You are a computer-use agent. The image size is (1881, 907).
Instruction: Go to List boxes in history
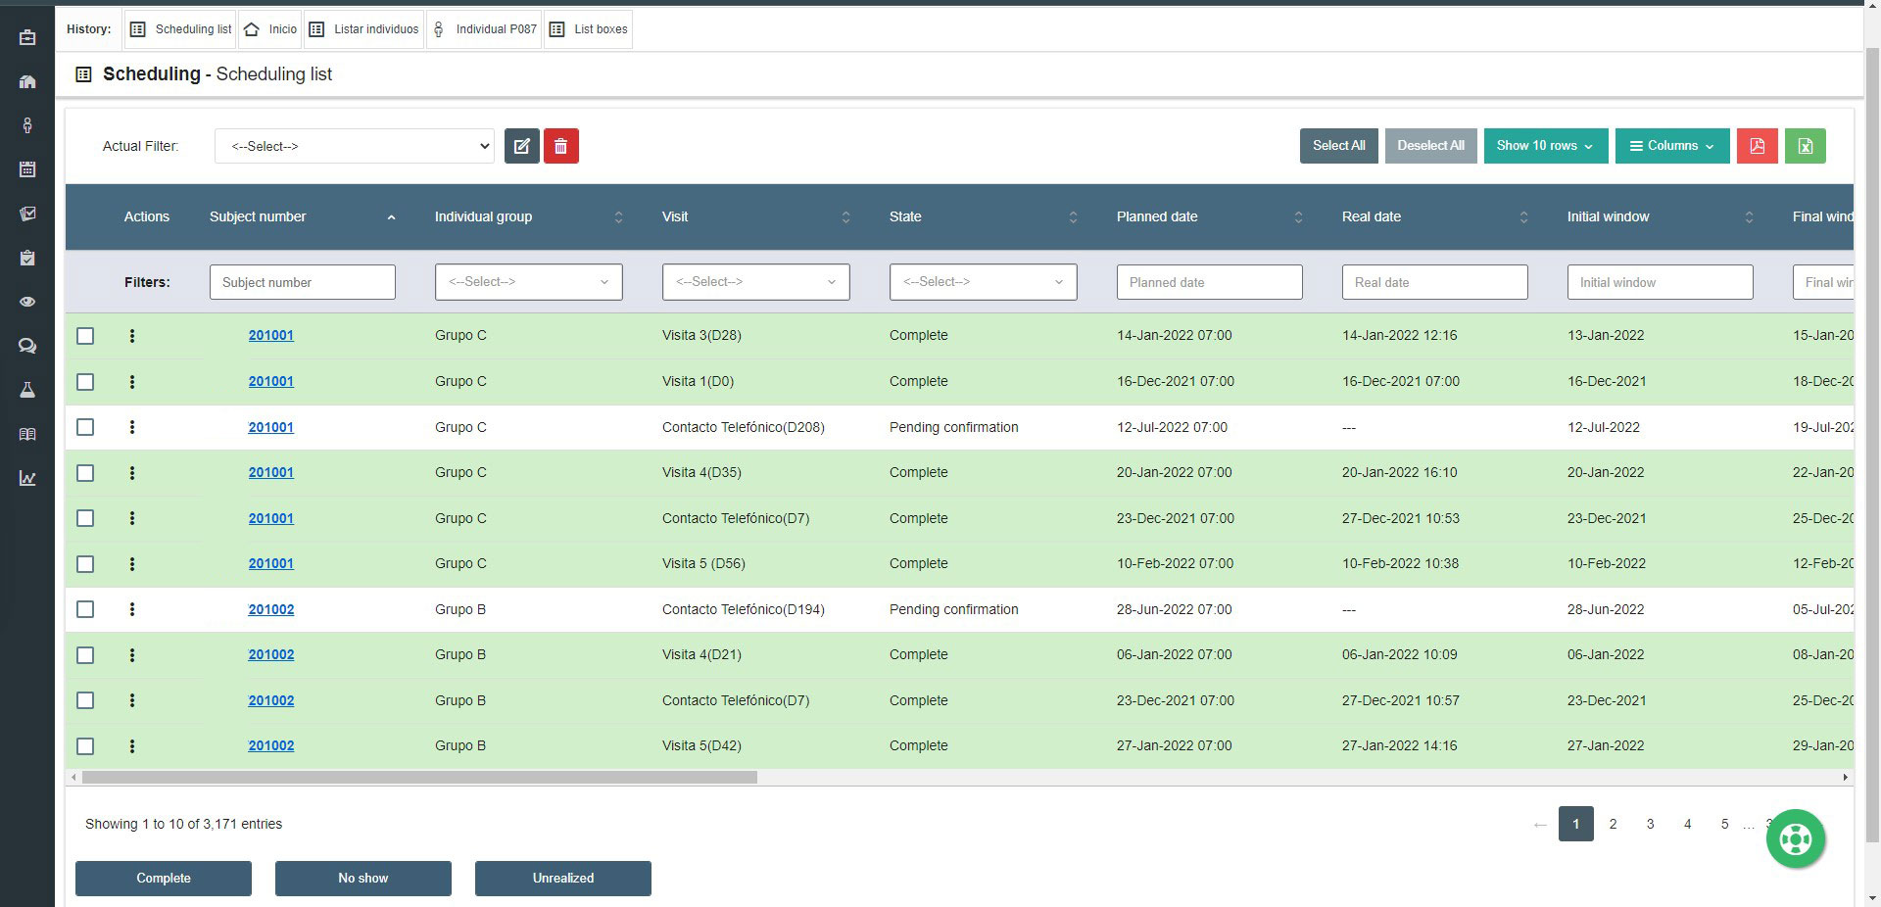(x=588, y=29)
